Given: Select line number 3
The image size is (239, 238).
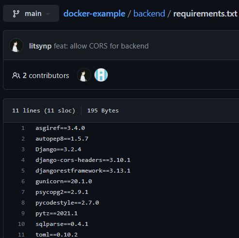Looking at the screenshot, I should (23, 149).
